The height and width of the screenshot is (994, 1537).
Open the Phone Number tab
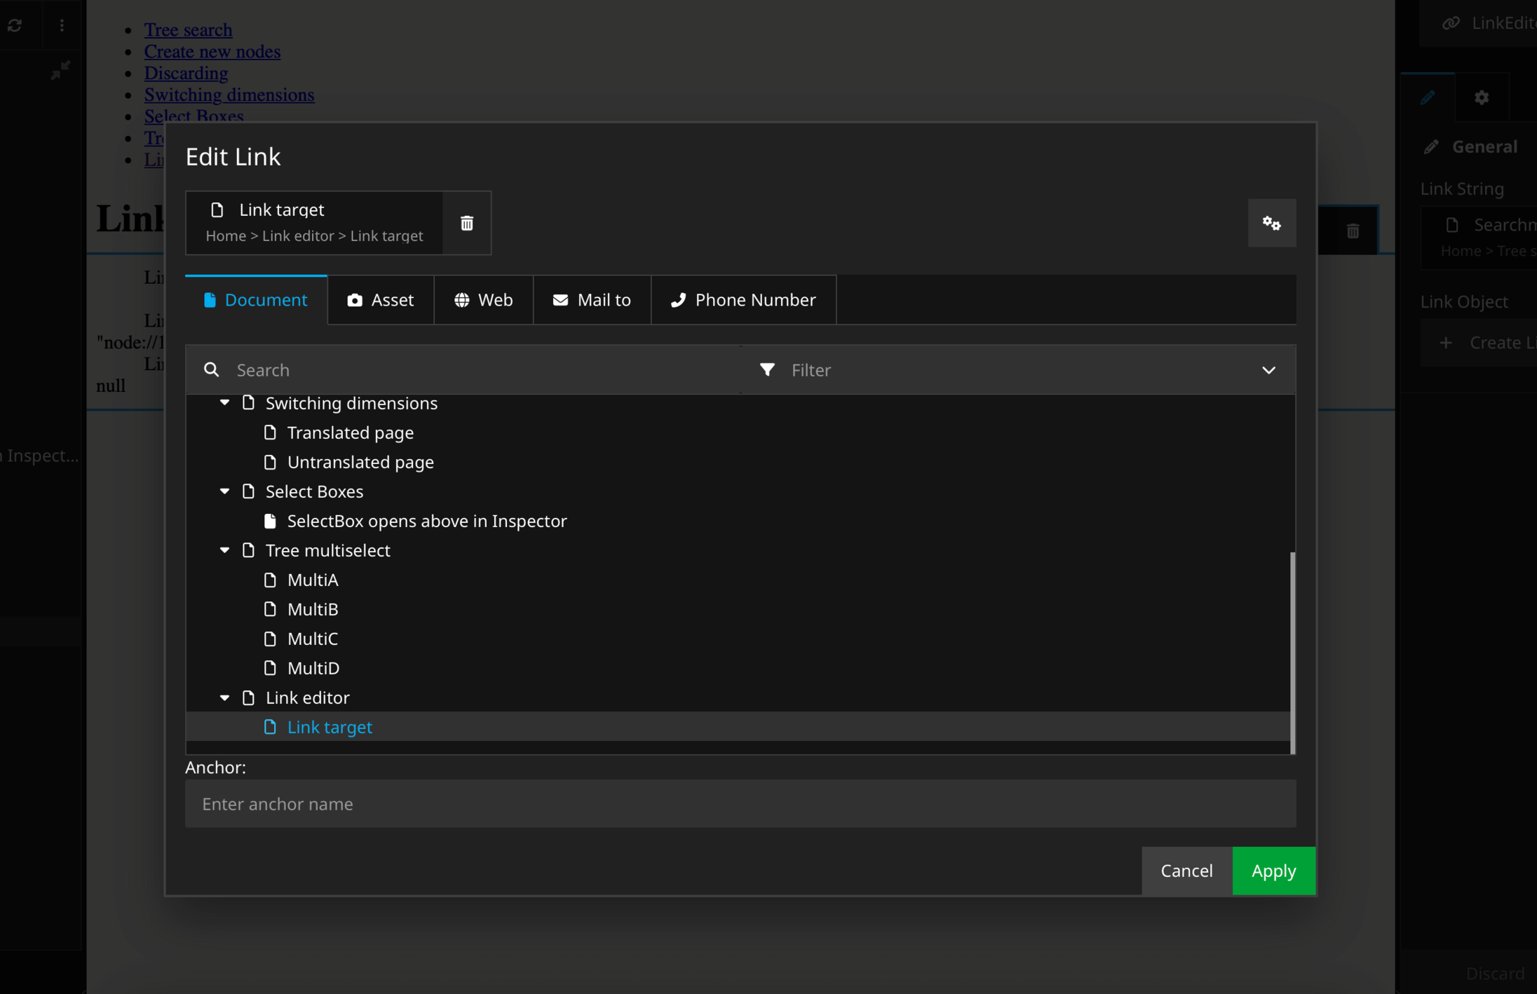click(743, 300)
